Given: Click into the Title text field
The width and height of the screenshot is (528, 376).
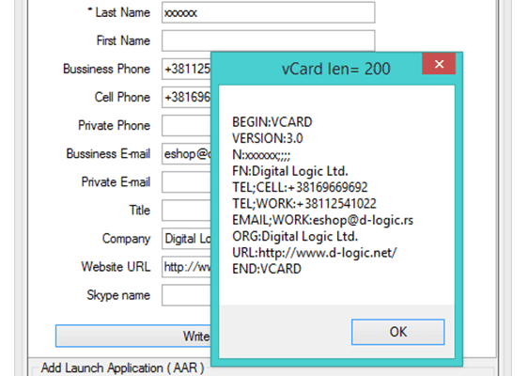Looking at the screenshot, I should click(186, 211).
